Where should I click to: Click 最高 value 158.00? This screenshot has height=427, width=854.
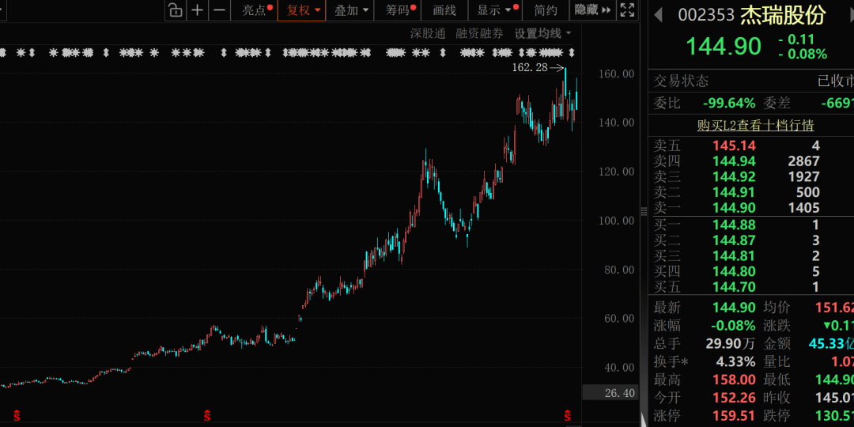click(734, 380)
